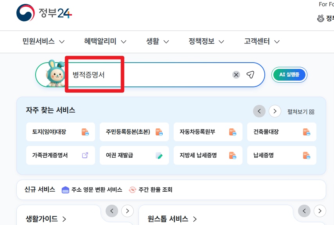Click the 정부24 logo

click(44, 13)
